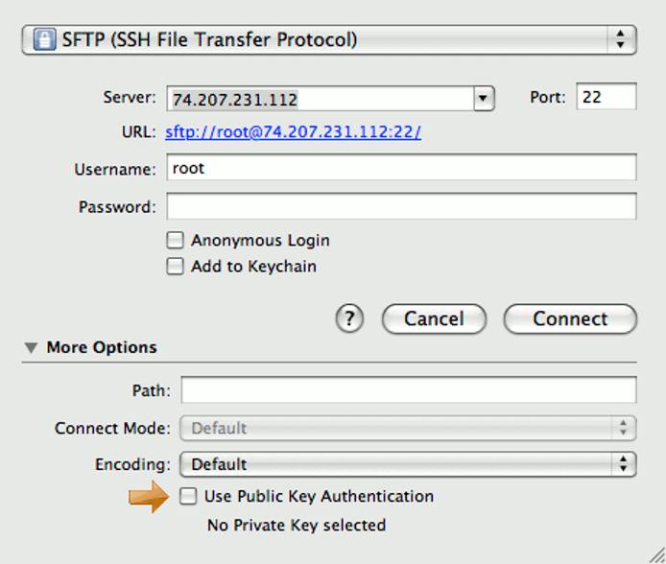The height and width of the screenshot is (564, 666).
Task: Open the Connect Mode dropdown
Action: click(408, 428)
